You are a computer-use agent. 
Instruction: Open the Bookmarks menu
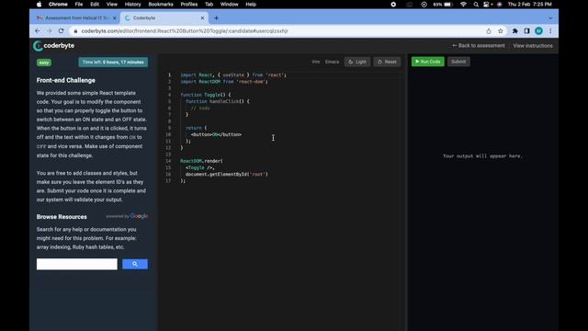click(x=161, y=5)
